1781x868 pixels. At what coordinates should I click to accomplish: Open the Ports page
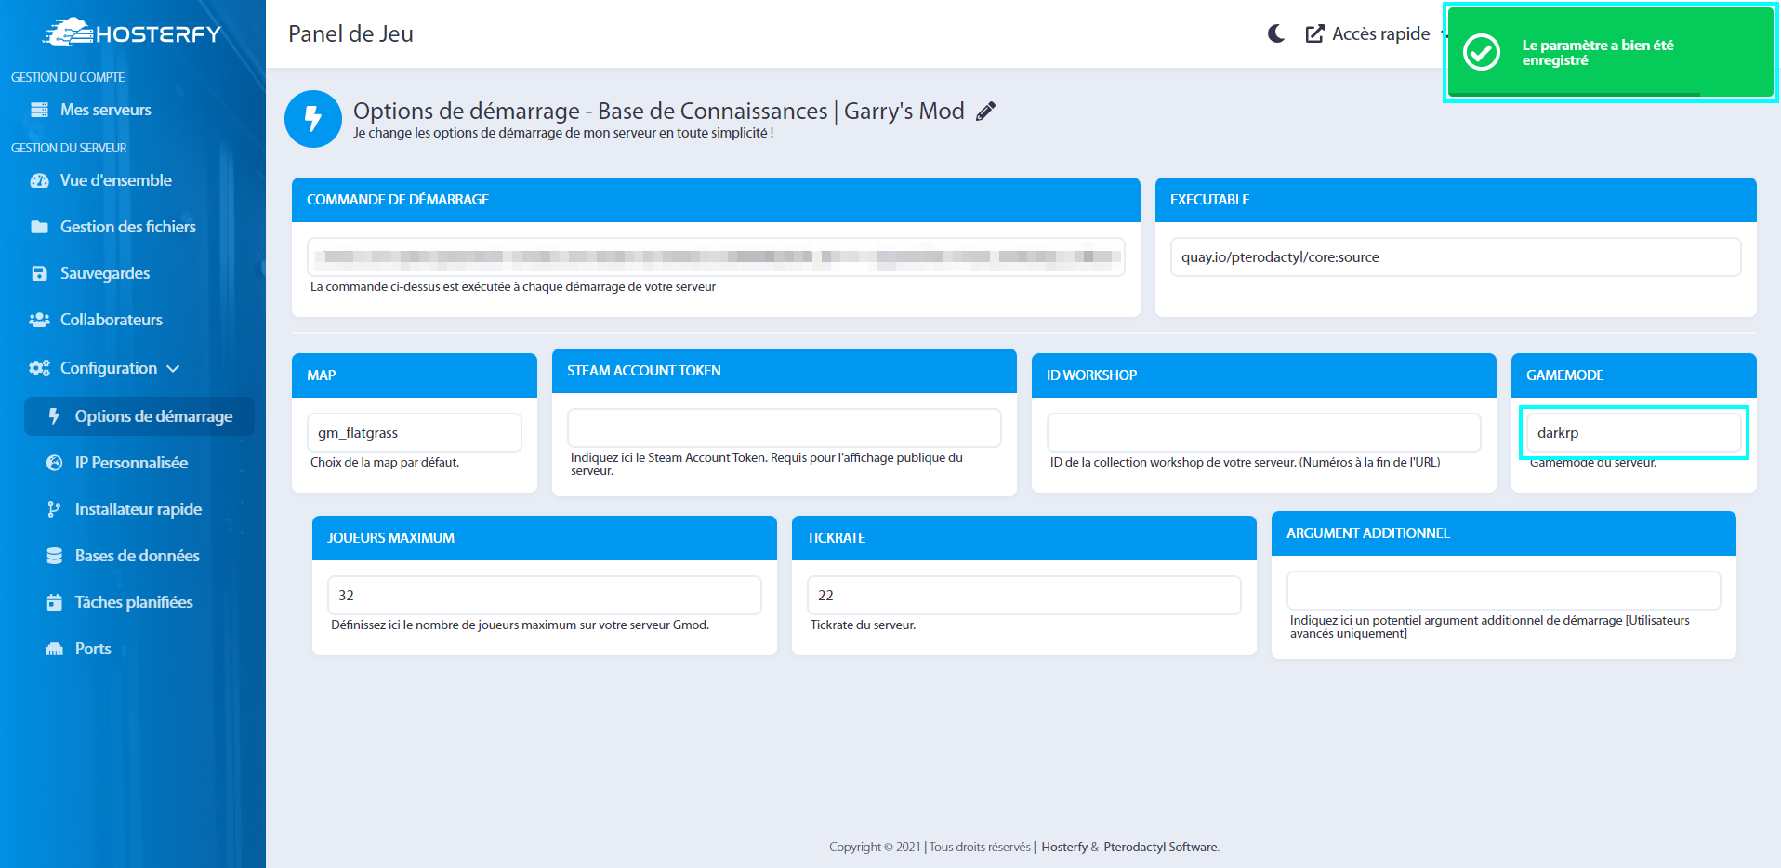92,649
